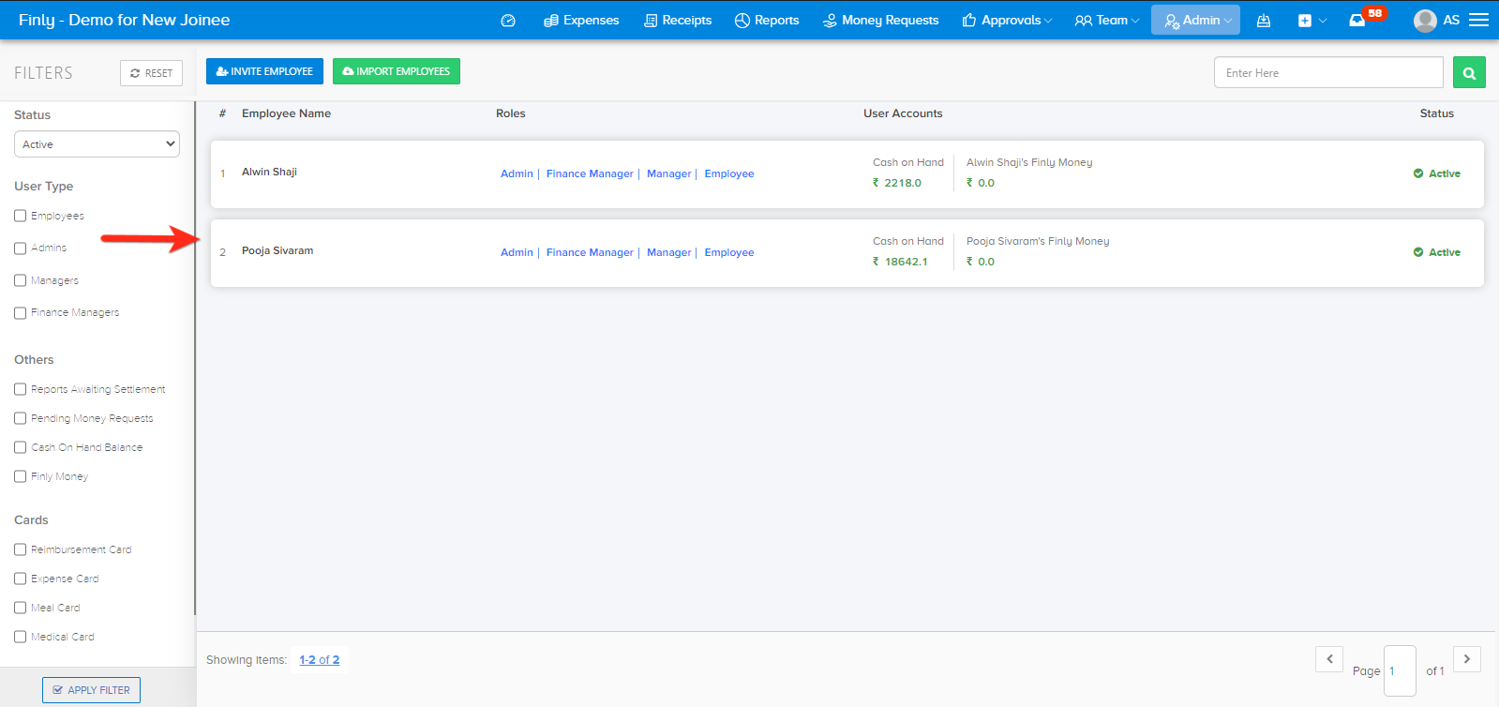Click the download tray icon in navbar
Viewport: 1499px width, 707px height.
1264,21
